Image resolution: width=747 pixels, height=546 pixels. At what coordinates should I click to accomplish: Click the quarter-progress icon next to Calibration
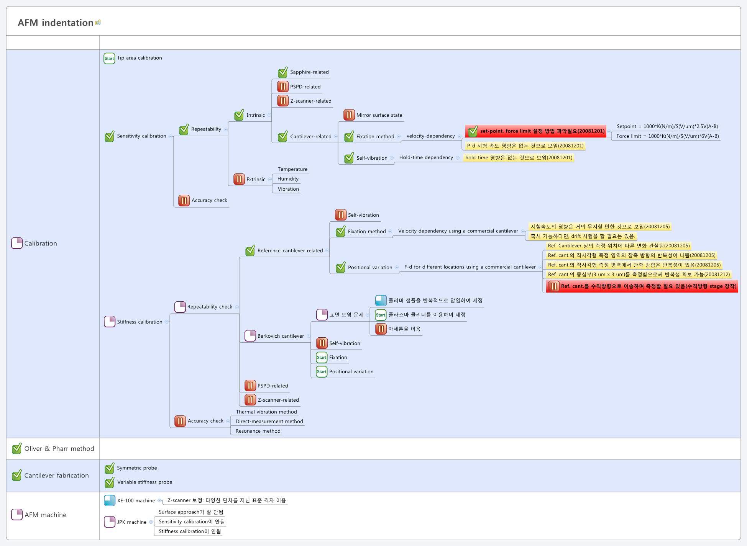17,243
